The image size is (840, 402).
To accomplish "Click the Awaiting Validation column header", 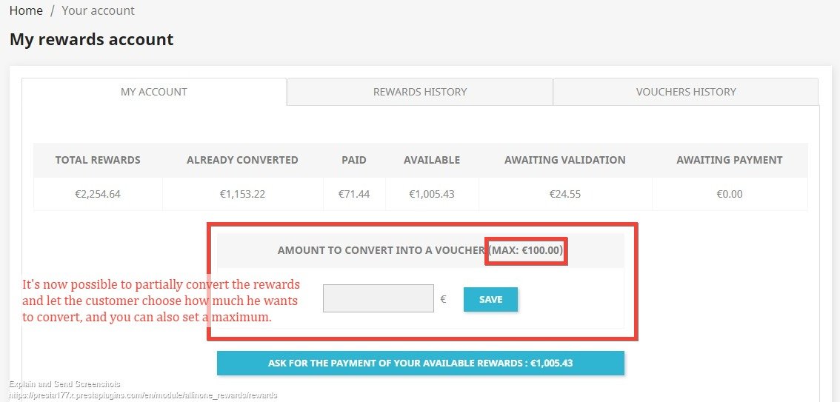I will tap(565, 160).
